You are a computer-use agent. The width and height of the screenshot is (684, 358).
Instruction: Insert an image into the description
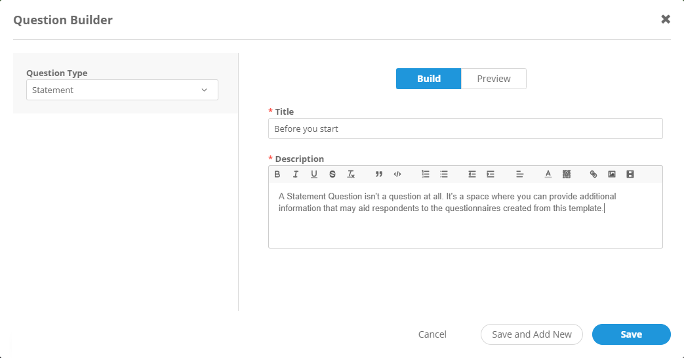pyautogui.click(x=612, y=174)
